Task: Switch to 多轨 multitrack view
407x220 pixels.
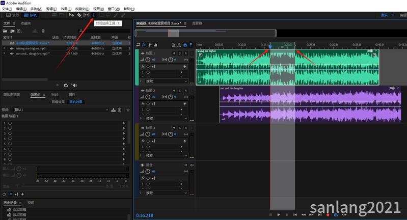Action: tap(31, 15)
